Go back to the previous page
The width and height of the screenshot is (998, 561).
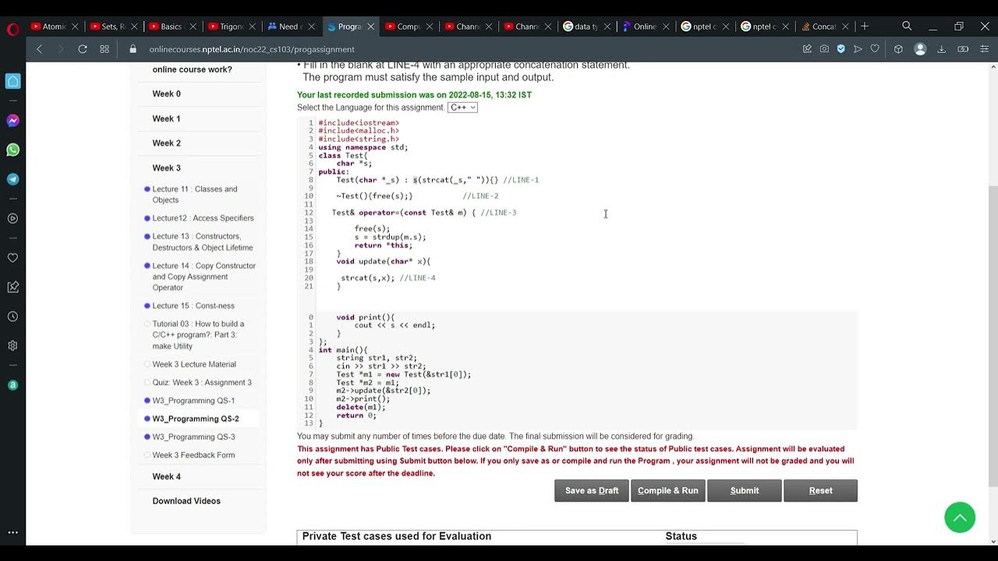coord(39,49)
